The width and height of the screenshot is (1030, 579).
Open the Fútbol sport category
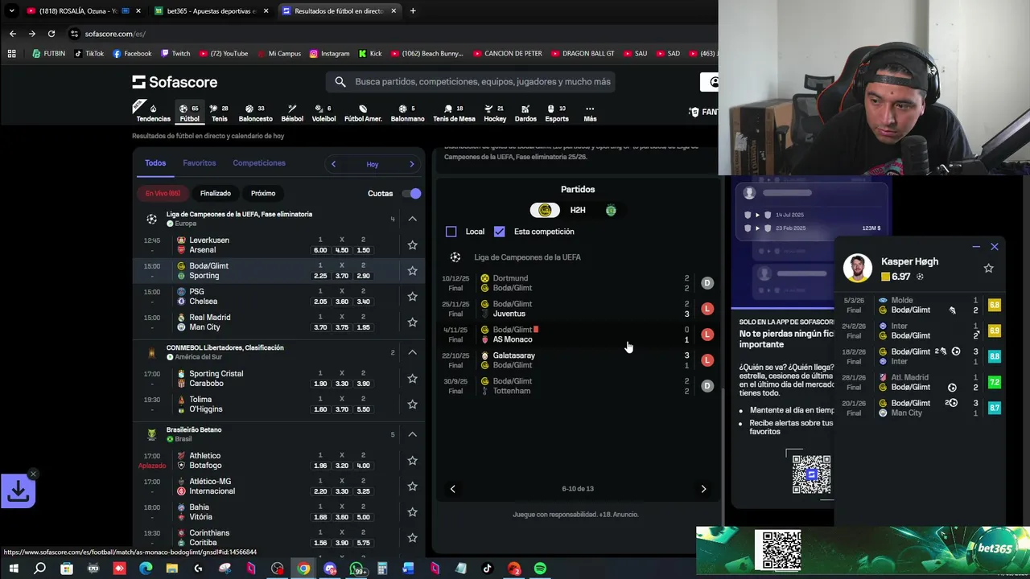[190, 113]
